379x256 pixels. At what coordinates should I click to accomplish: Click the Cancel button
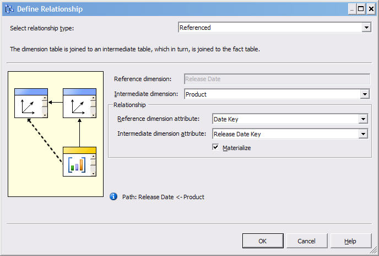306,241
